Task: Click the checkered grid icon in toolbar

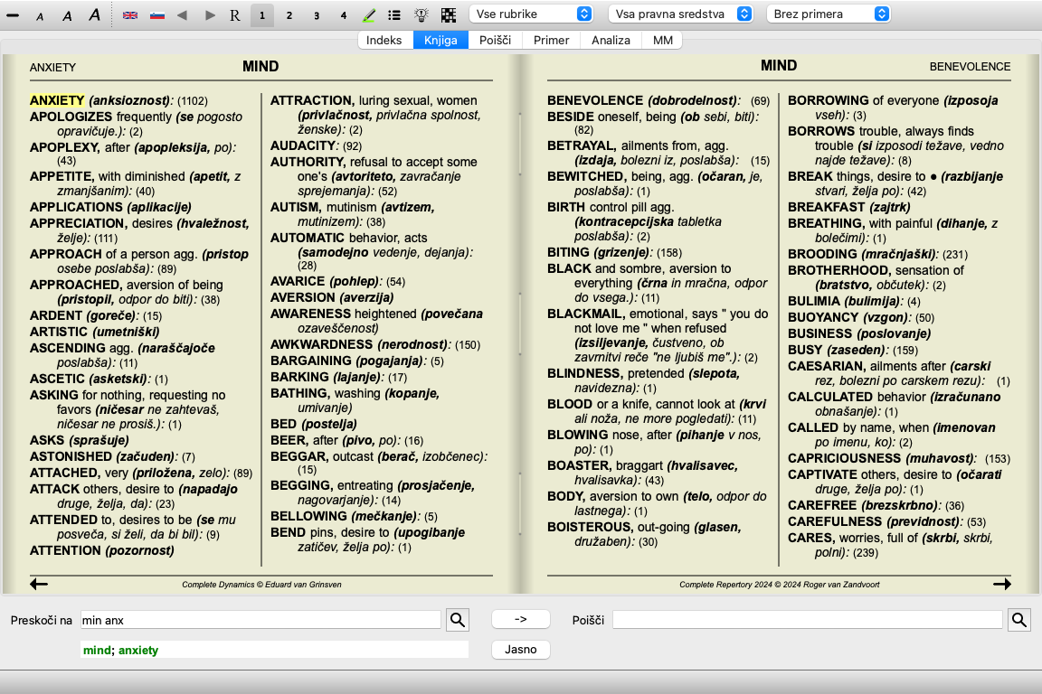Action: 449,15
